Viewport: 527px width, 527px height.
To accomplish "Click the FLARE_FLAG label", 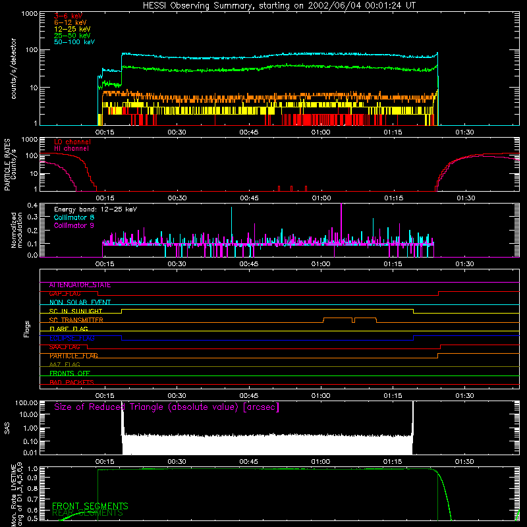I will pos(69,329).
